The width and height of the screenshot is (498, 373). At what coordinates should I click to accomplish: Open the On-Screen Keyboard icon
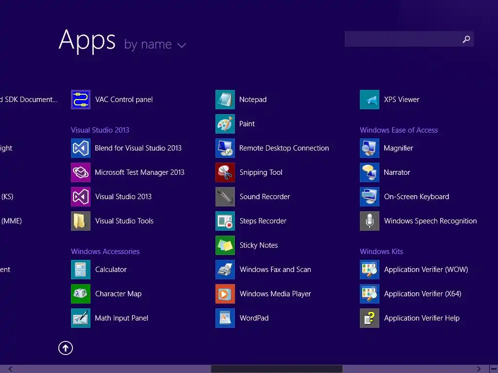tap(370, 197)
